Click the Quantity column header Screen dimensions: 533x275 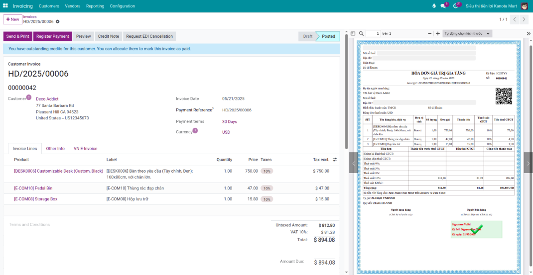click(x=224, y=160)
